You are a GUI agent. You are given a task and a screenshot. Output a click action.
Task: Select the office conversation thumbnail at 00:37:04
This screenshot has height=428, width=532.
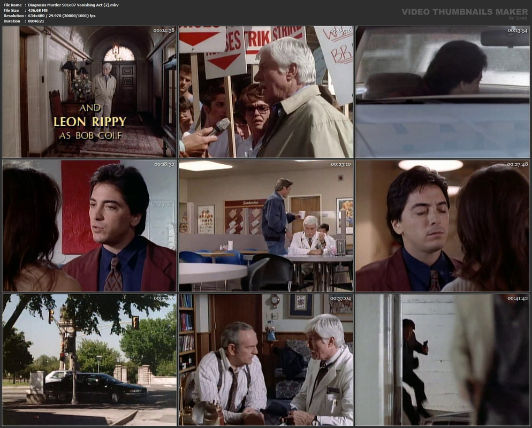point(266,360)
